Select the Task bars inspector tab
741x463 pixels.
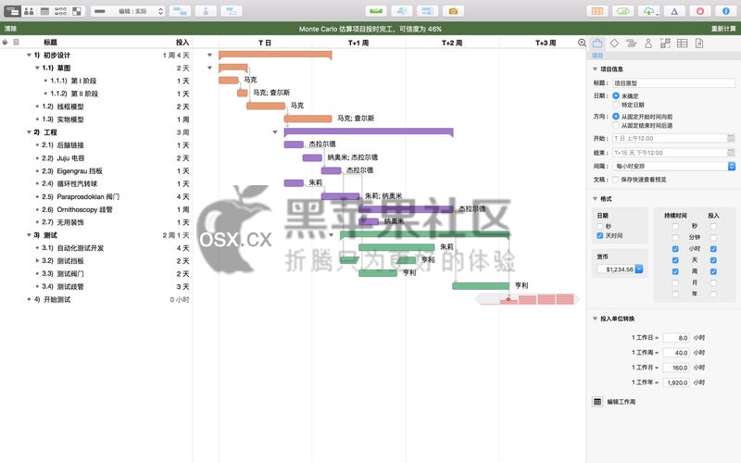click(x=632, y=44)
